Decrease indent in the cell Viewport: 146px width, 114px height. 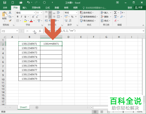46,21
